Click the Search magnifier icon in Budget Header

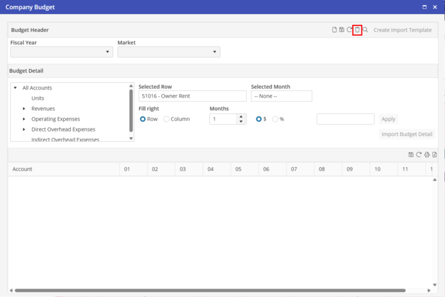[x=365, y=30]
